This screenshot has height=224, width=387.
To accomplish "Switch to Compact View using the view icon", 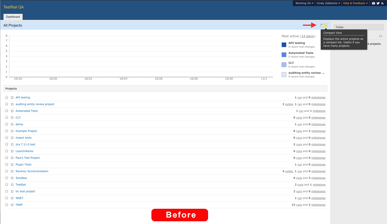I will 324,25.
